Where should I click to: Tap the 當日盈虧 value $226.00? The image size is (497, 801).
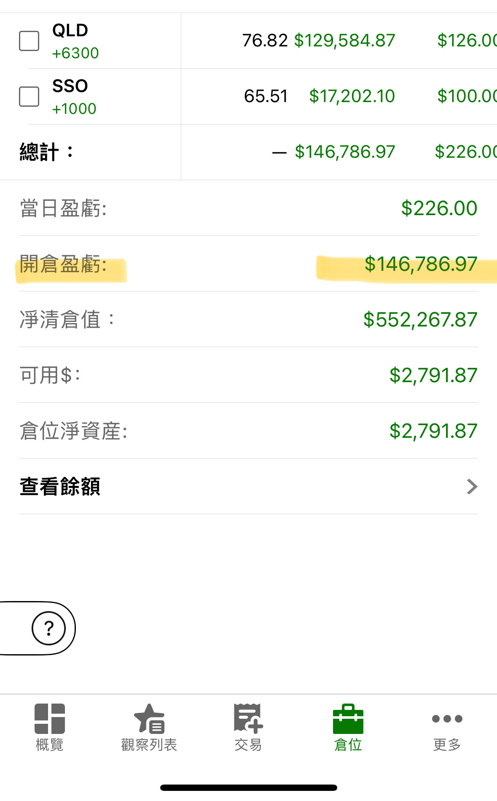tap(439, 208)
